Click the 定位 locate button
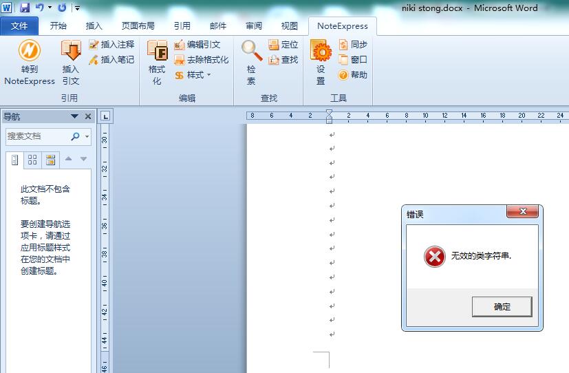 coord(283,45)
